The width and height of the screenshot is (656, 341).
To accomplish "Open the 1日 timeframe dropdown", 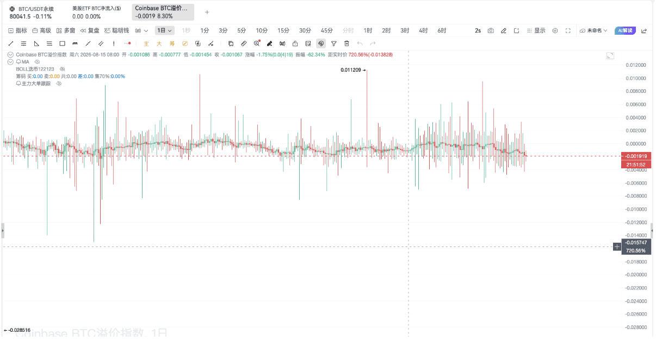I will pyautogui.click(x=164, y=31).
